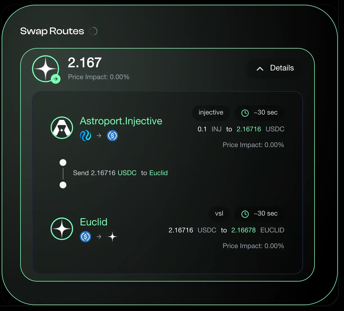Click the Swap Routes loading spinner
Image resolution: width=344 pixels, height=311 pixels.
tap(93, 31)
